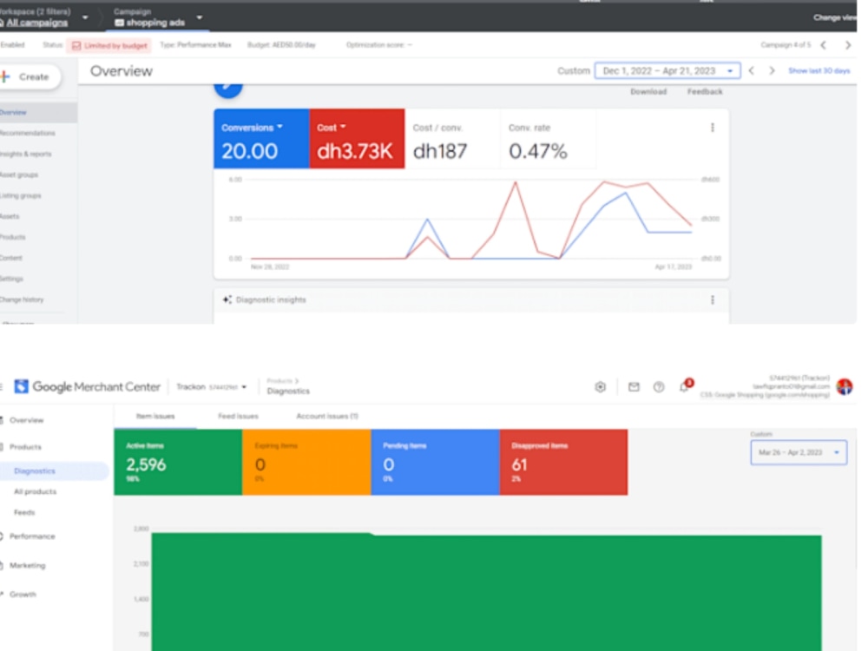This screenshot has width=868, height=651.
Task: Open Mar 26 – Apr 2, 2023 date dropdown
Action: tap(799, 452)
